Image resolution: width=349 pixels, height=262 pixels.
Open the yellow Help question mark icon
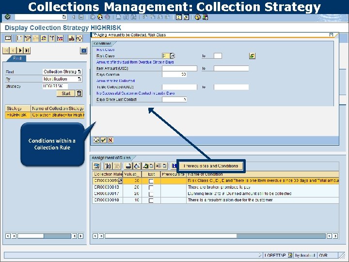197,17
